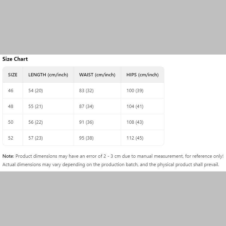
Task: Click length value 54 (20)
Action: (35, 91)
